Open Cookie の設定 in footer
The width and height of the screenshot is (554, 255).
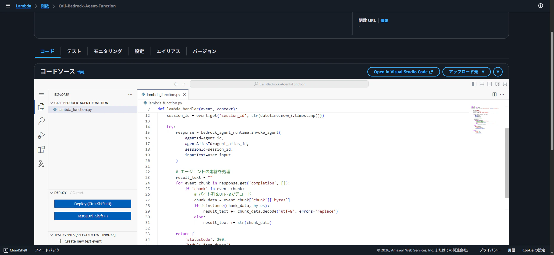[x=534, y=250]
